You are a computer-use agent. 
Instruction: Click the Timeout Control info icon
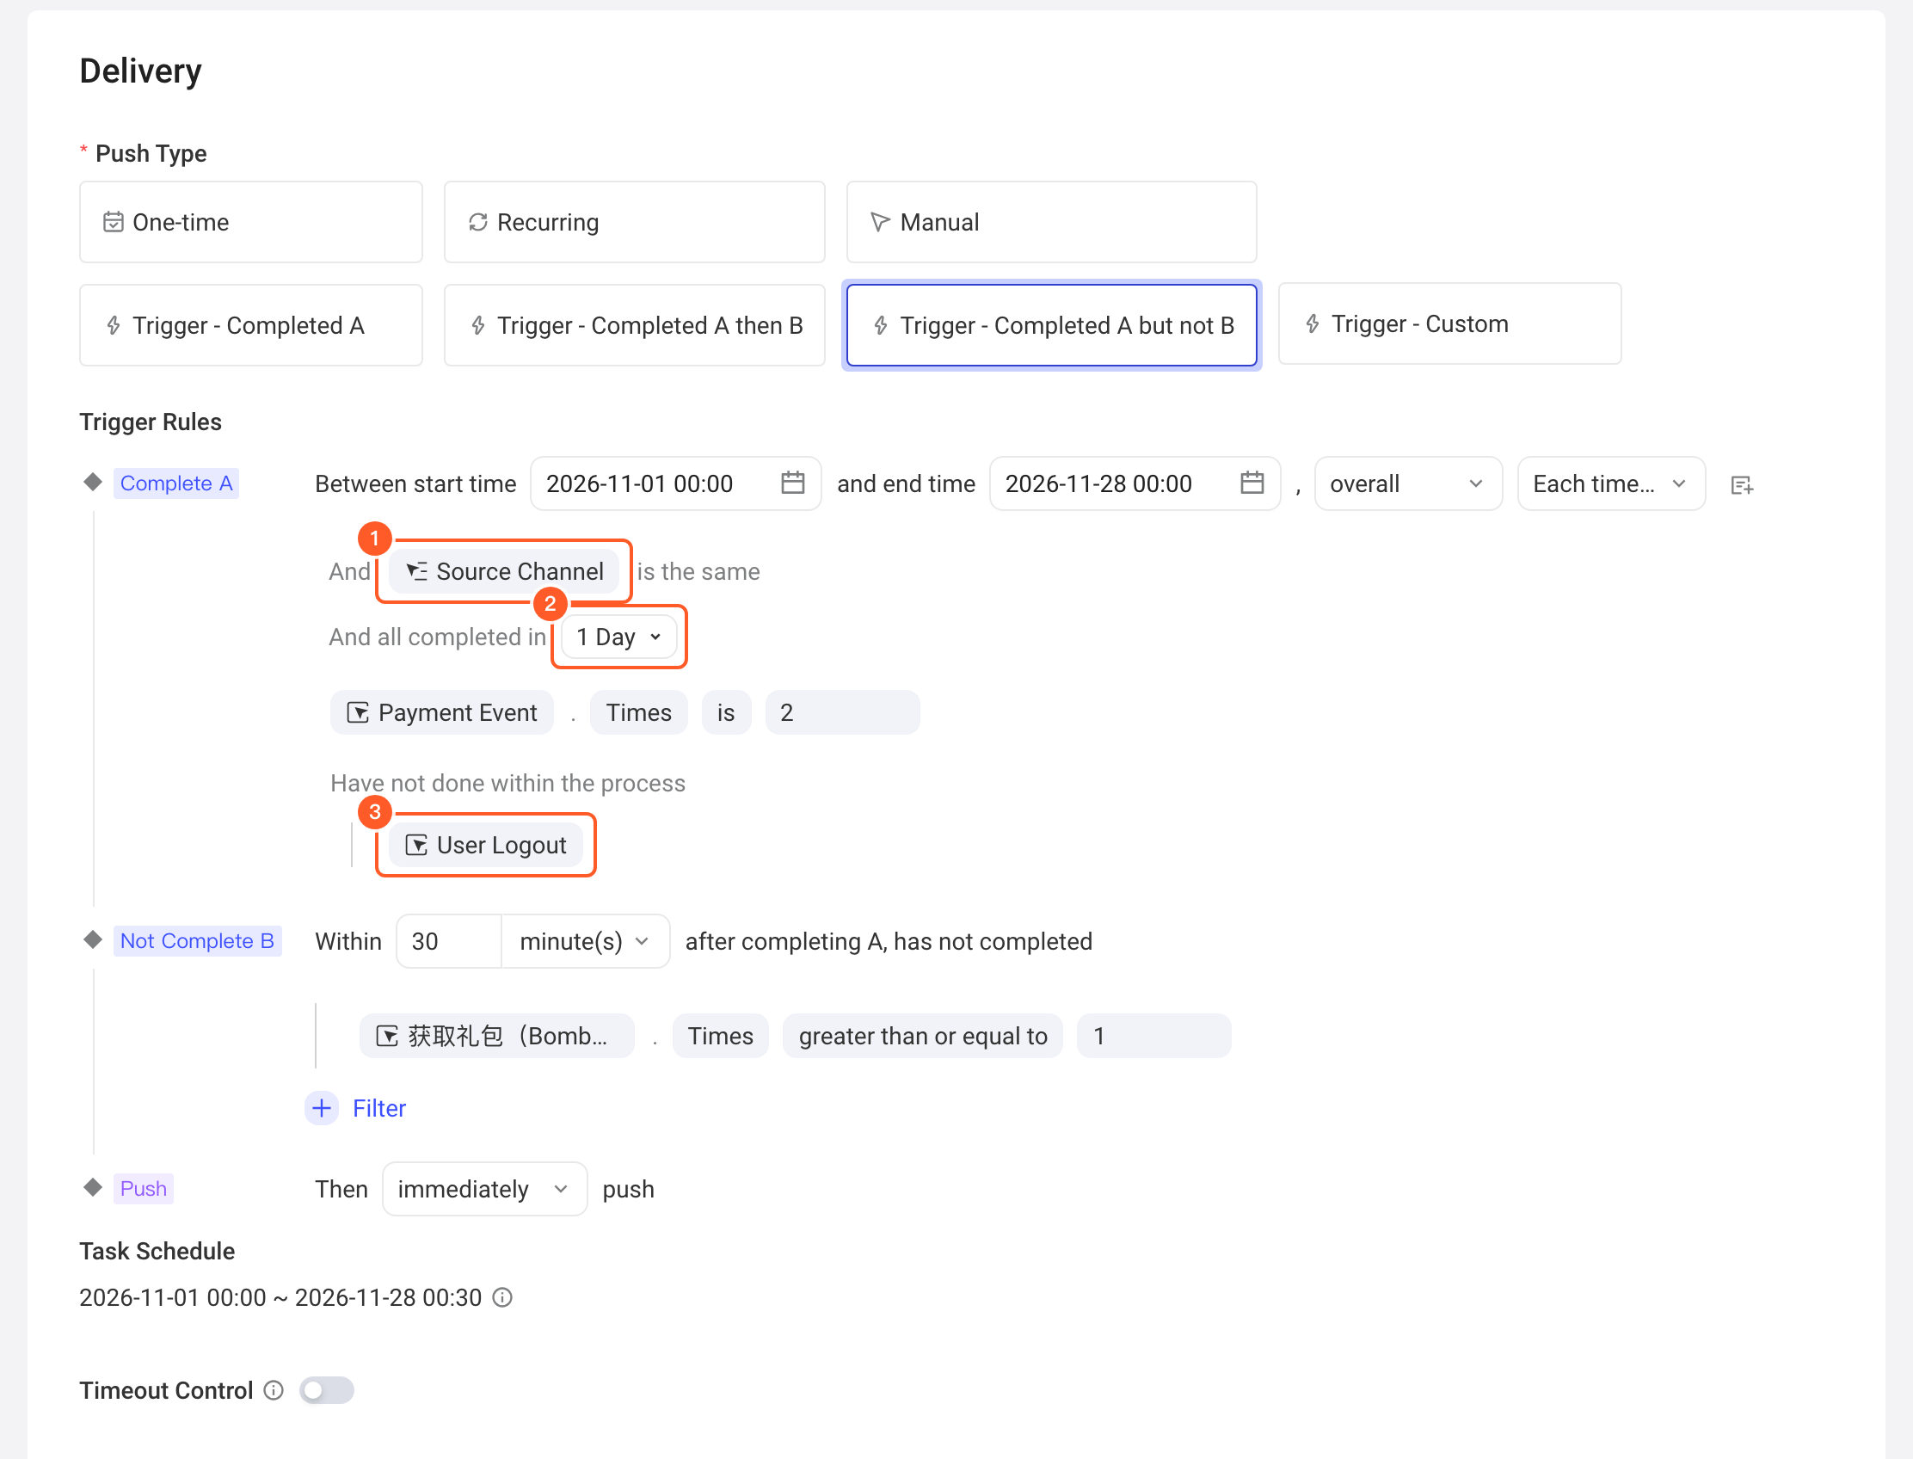tap(274, 1389)
